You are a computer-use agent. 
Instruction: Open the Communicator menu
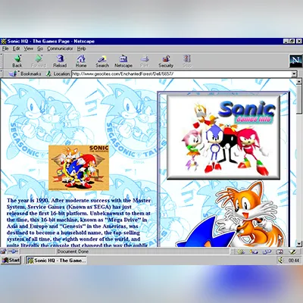[60, 48]
